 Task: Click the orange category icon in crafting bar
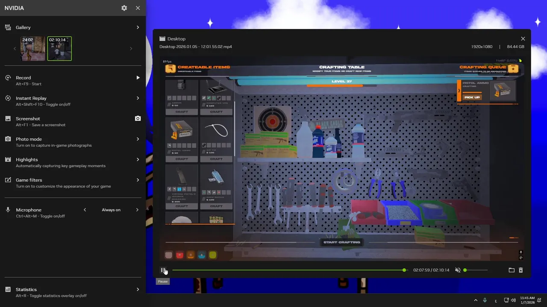click(x=191, y=255)
